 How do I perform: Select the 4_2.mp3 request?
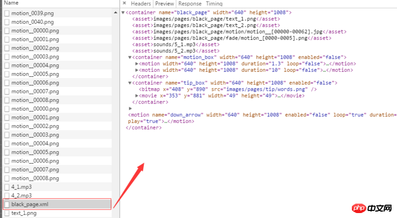57,196
